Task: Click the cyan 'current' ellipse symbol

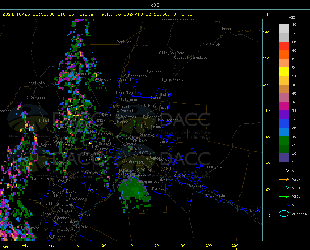Action: coord(284,214)
